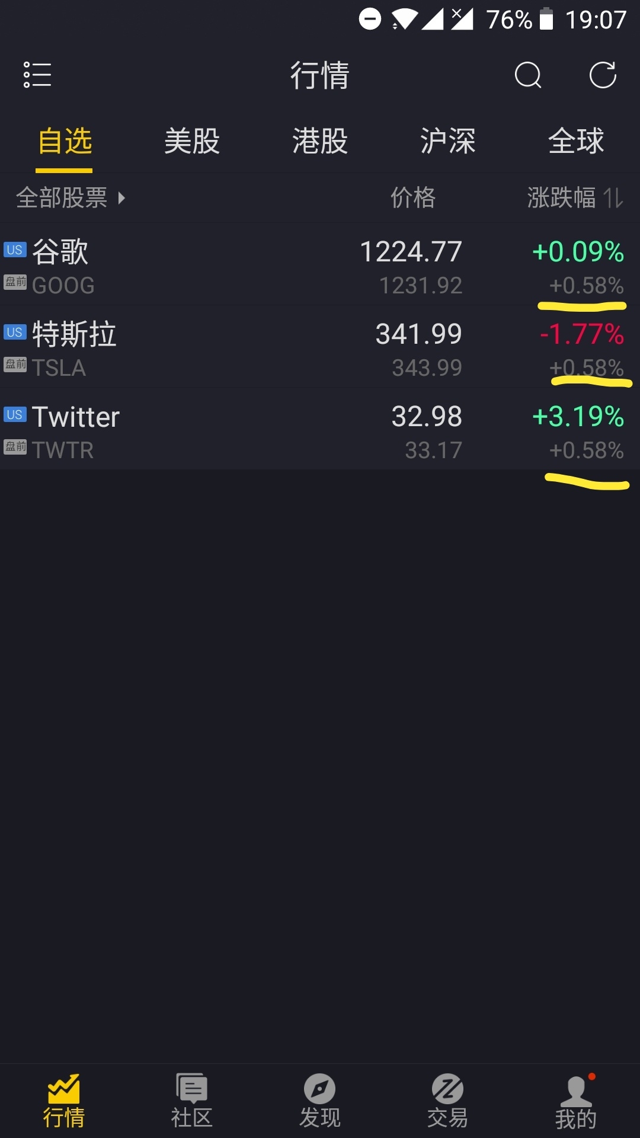Open the Twitter TWTR stock row
Screen dimensions: 640x1138
click(x=320, y=429)
